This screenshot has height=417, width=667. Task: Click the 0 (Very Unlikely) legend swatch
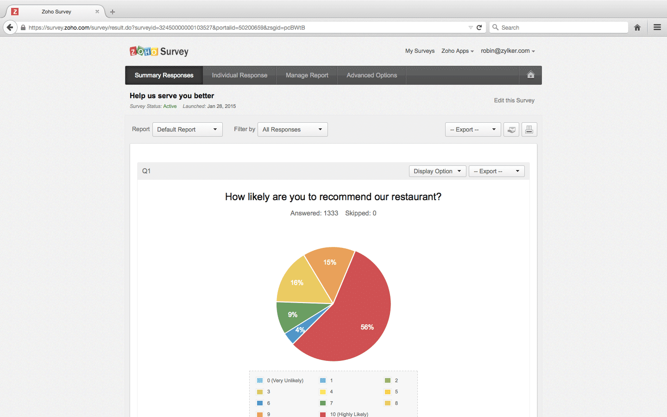[x=260, y=380]
